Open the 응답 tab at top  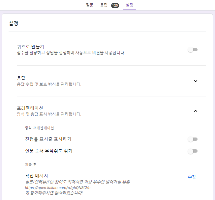[x=104, y=5]
